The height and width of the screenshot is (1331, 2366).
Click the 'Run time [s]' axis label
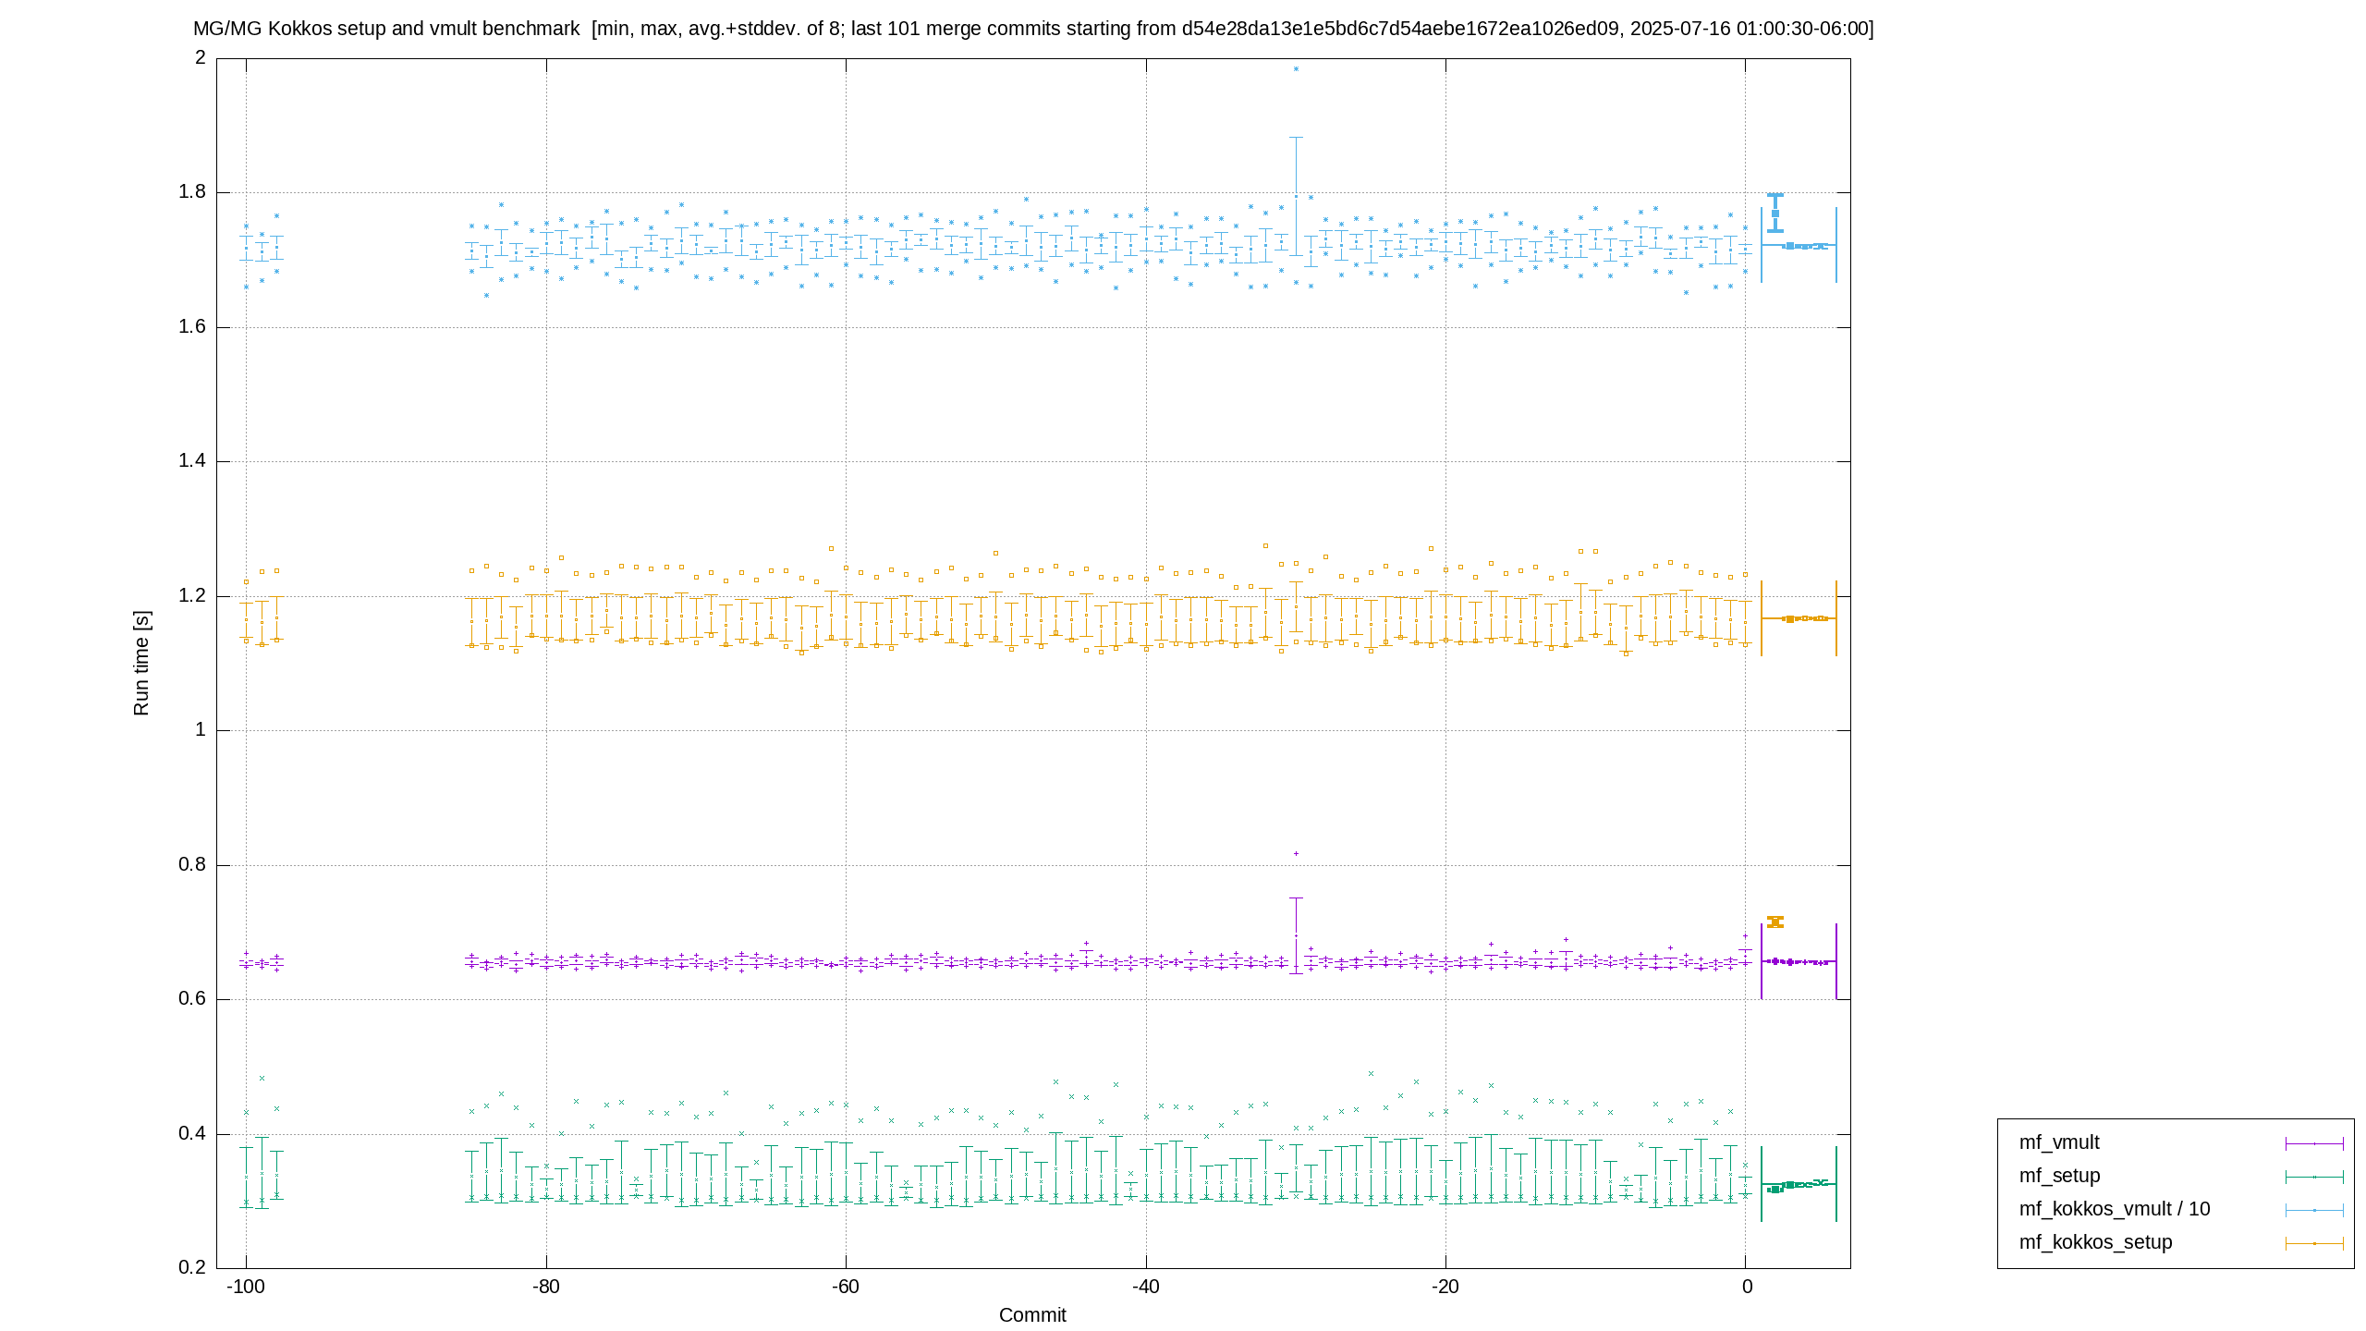click(140, 663)
